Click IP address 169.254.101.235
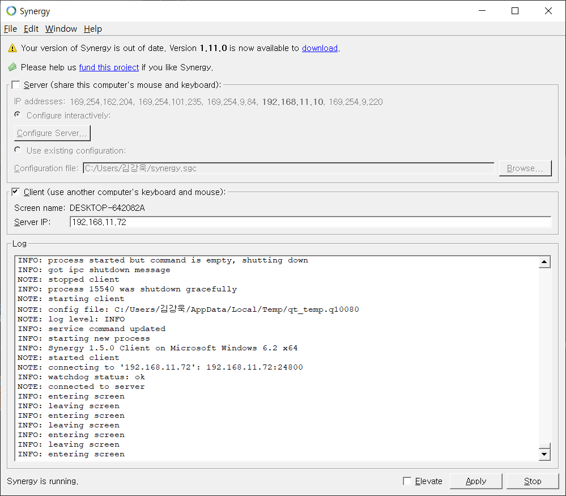 pos(170,102)
